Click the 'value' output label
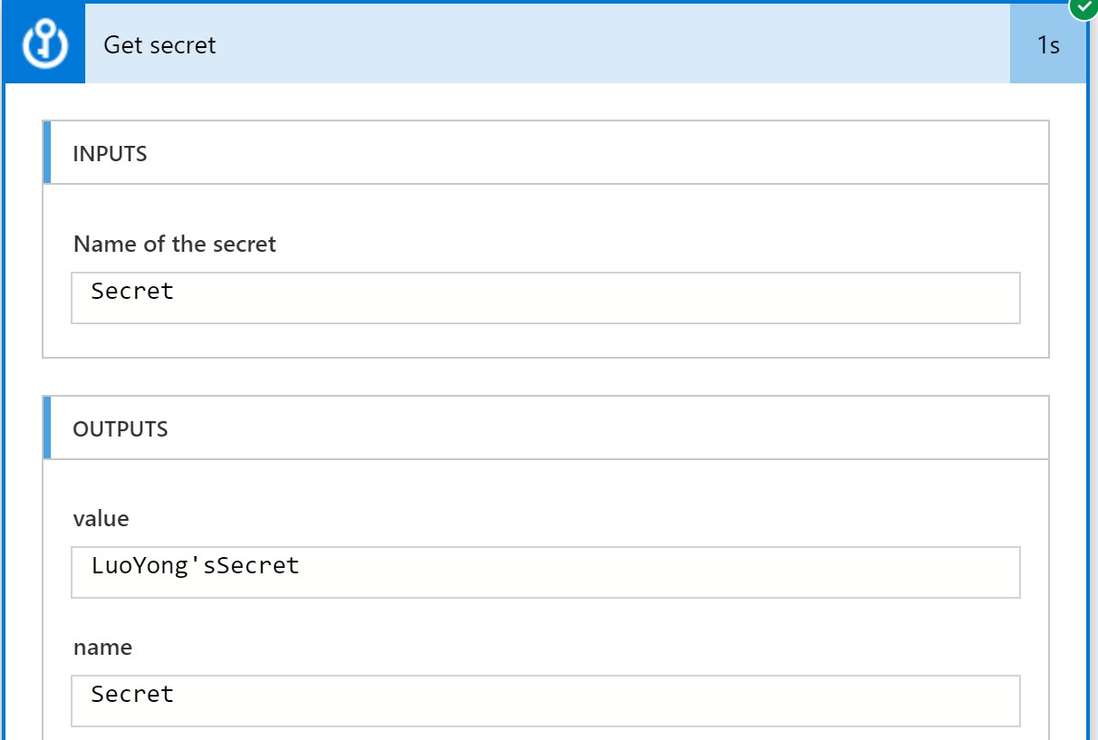Viewport: 1098px width, 740px height. pos(102,519)
